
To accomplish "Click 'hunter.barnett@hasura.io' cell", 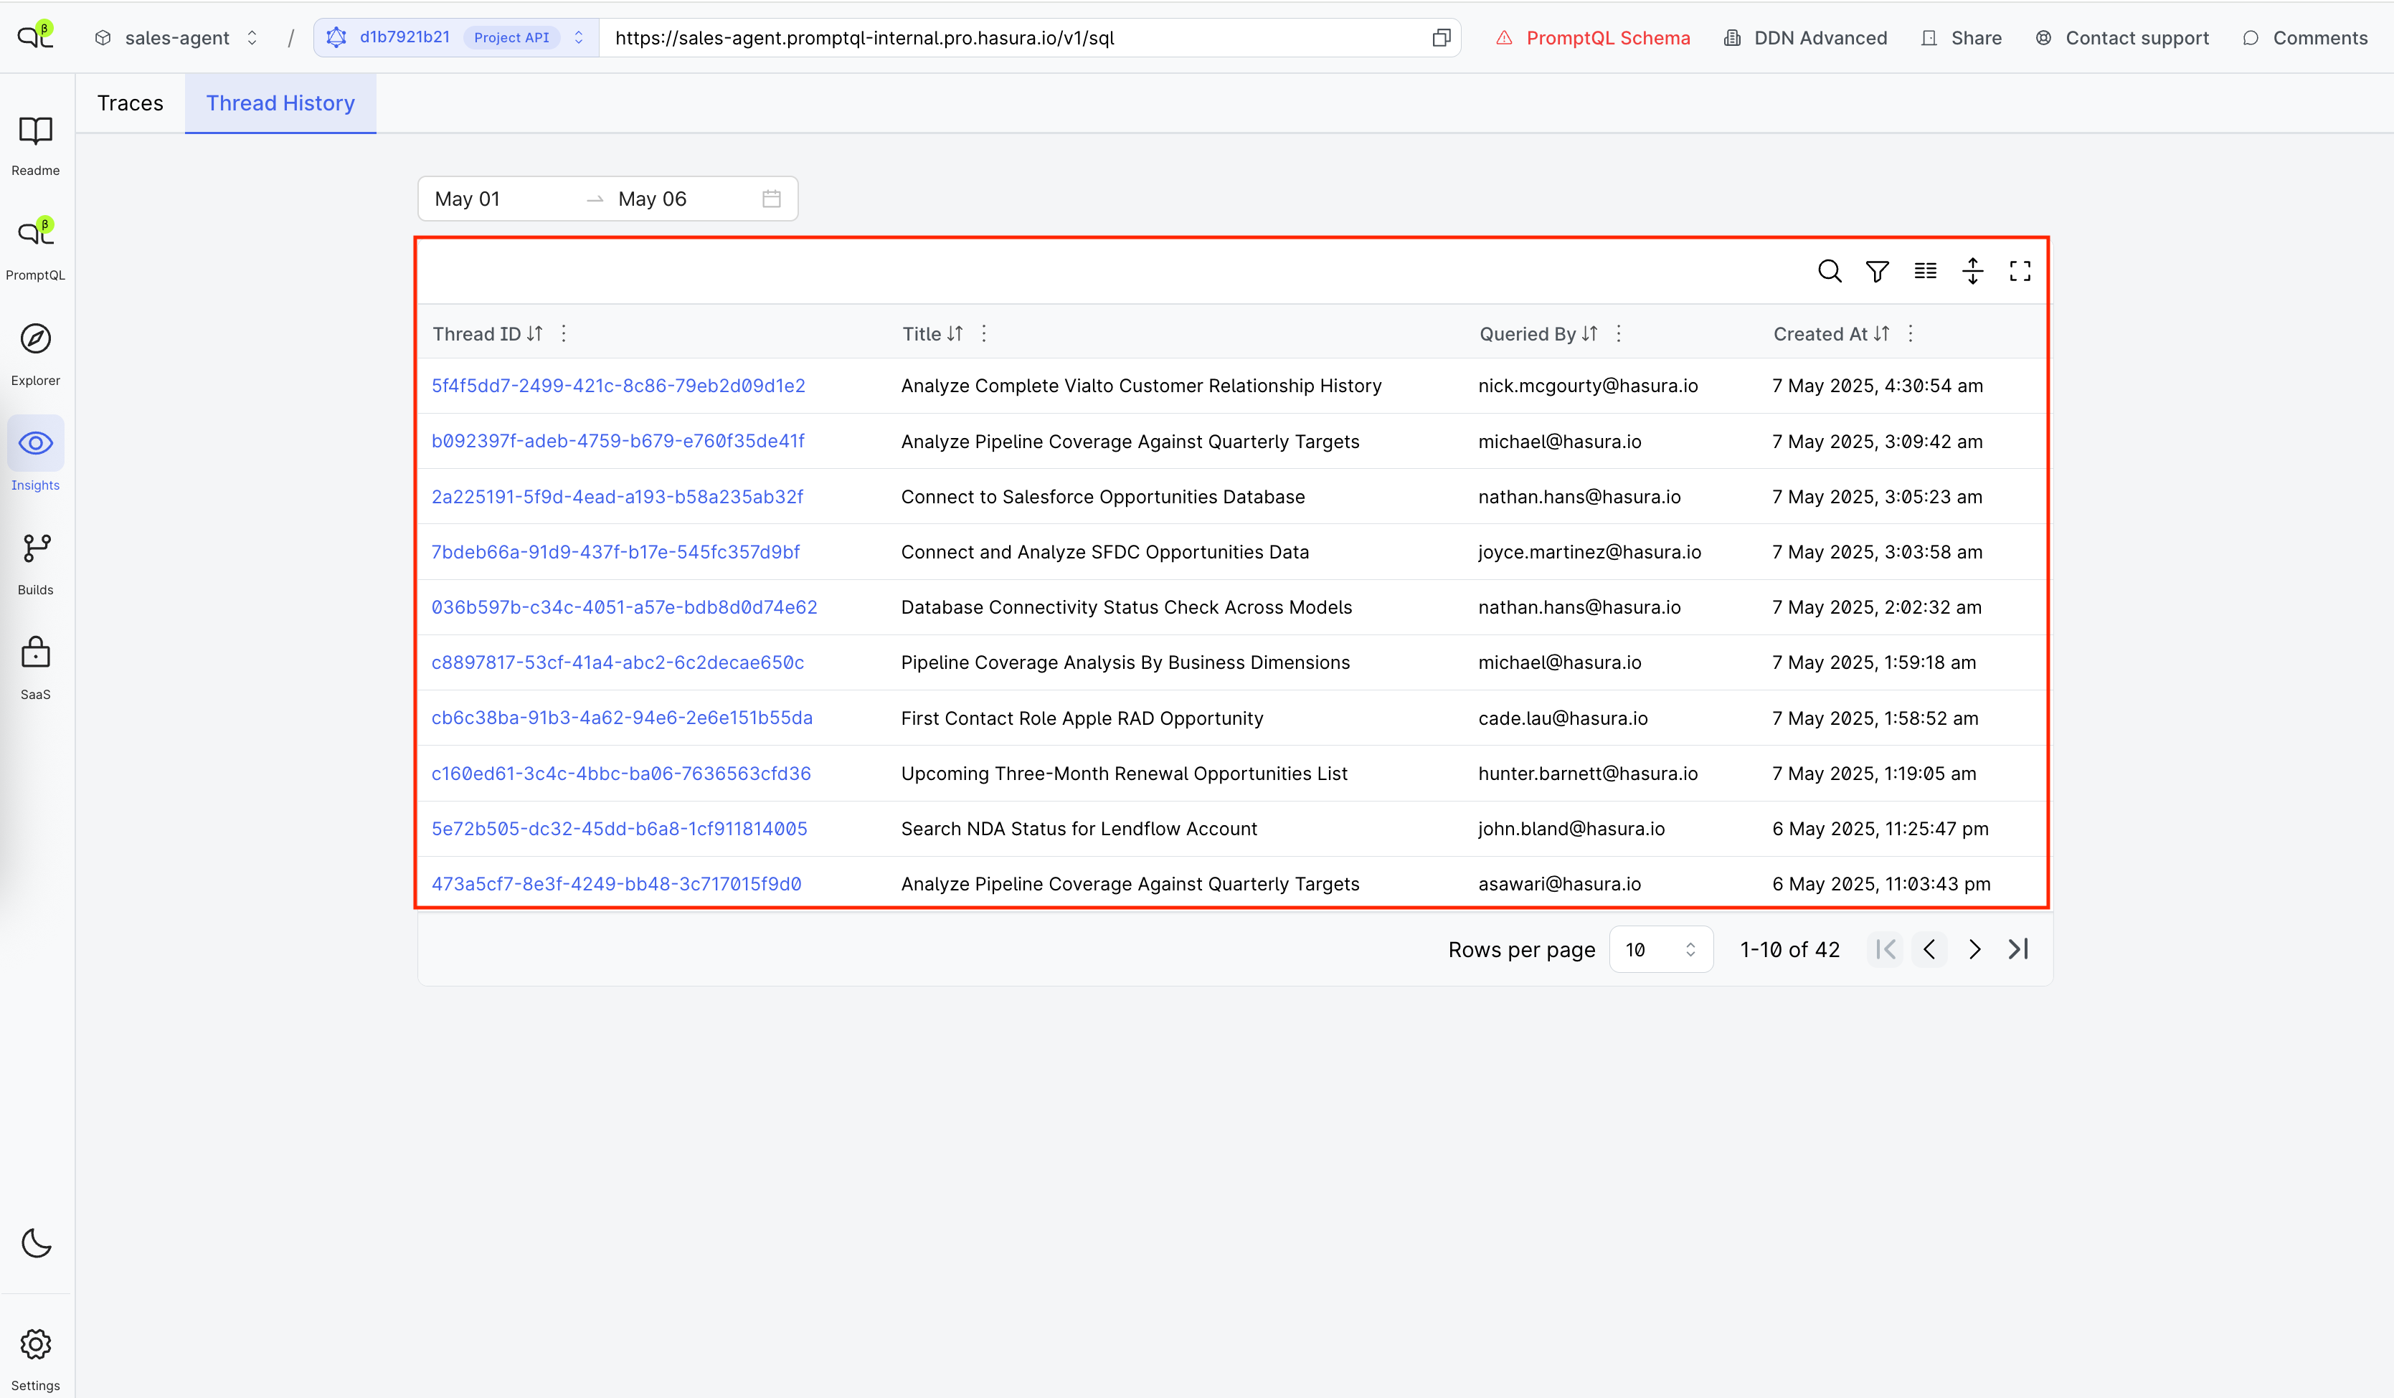I will coord(1587,773).
